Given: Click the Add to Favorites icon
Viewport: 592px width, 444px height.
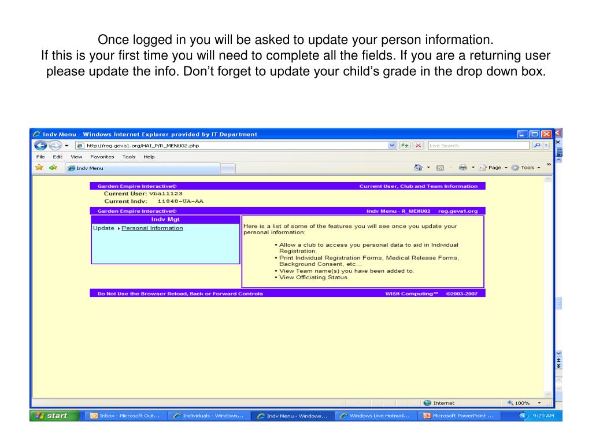Looking at the screenshot, I should coord(53,167).
